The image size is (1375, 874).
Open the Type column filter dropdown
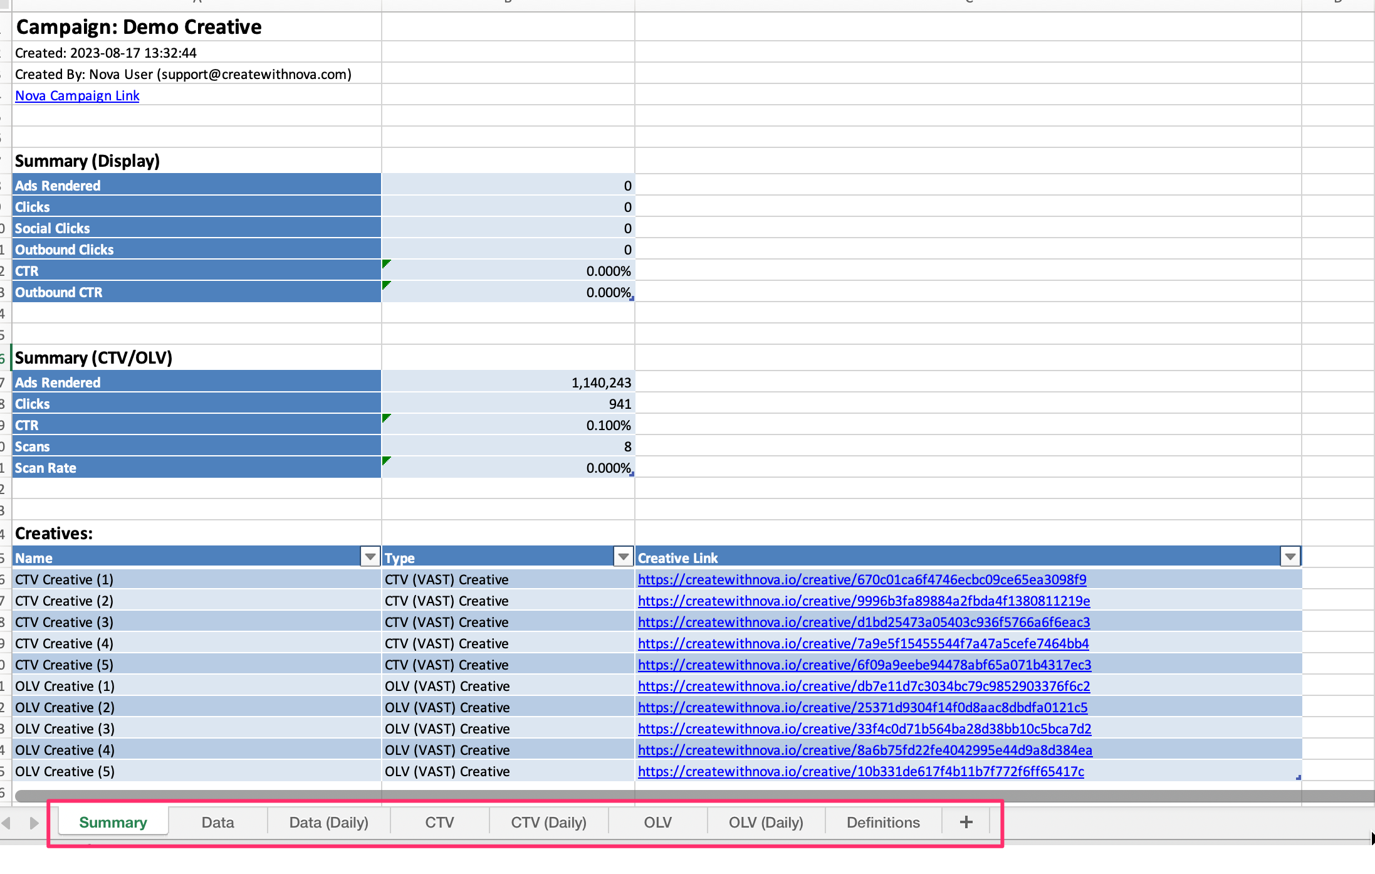tap(623, 557)
